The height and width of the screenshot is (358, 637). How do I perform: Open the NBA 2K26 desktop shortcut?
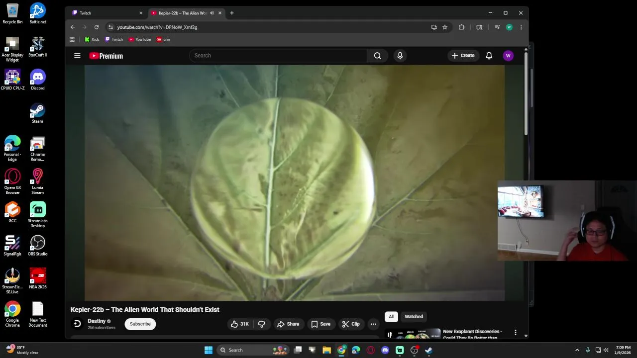(37, 279)
